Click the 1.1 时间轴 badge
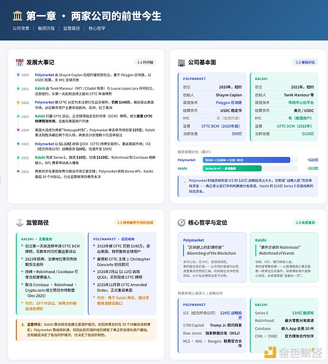The width and height of the screenshot is (328, 364). click(x=147, y=62)
